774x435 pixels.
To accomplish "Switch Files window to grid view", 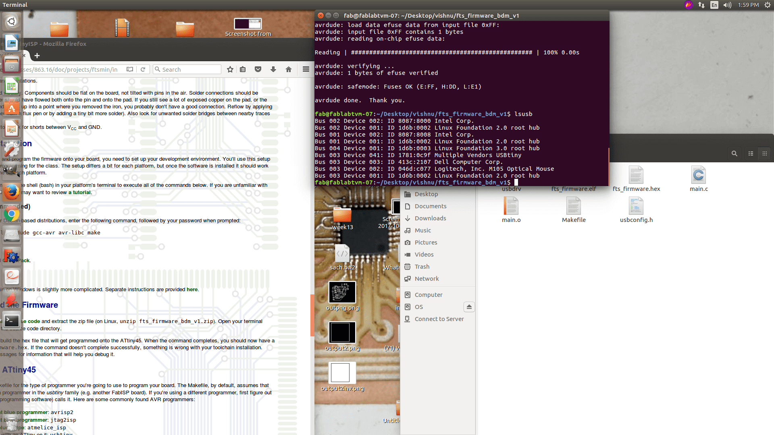I will click(x=764, y=153).
